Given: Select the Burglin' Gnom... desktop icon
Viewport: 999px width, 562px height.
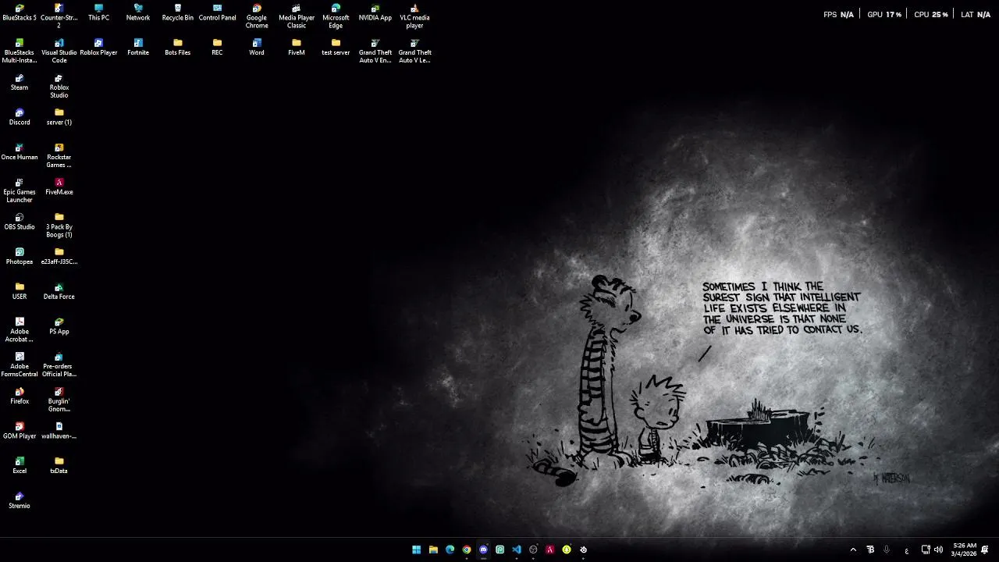Looking at the screenshot, I should point(59,400).
